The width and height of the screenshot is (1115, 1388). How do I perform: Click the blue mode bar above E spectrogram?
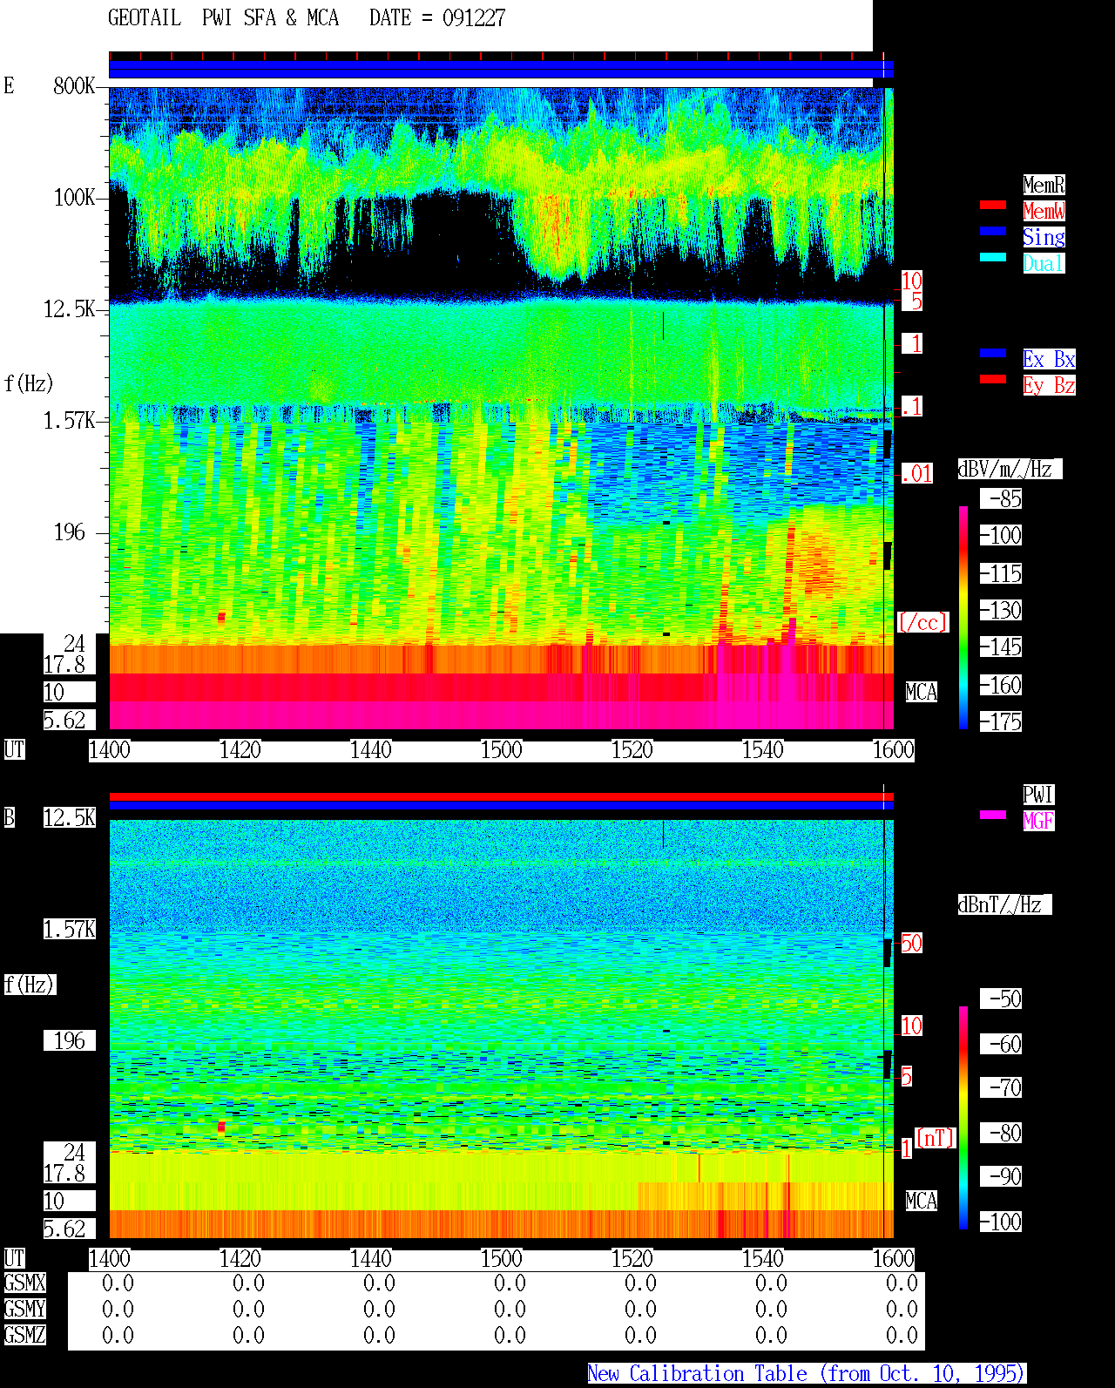coord(501,70)
